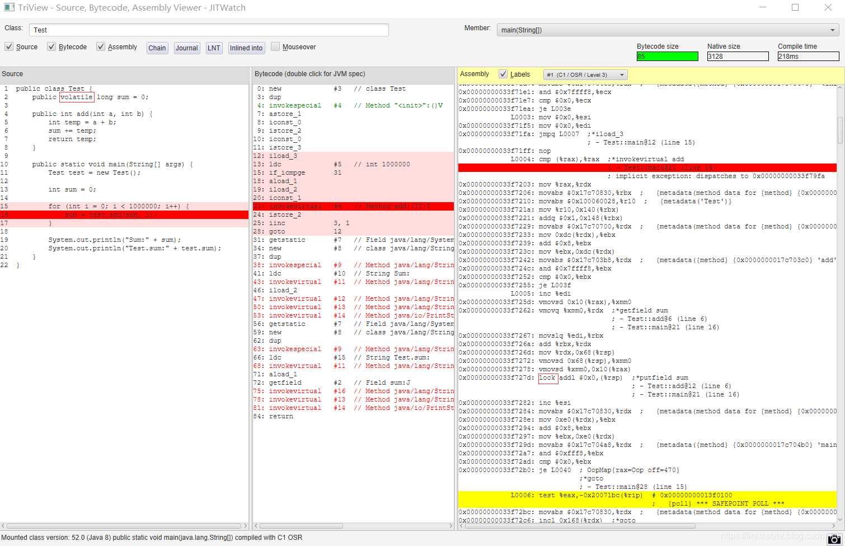Select source line 'sum = test.add(sum, 1);'
Viewport: 845px width, 546px height.
(124, 214)
